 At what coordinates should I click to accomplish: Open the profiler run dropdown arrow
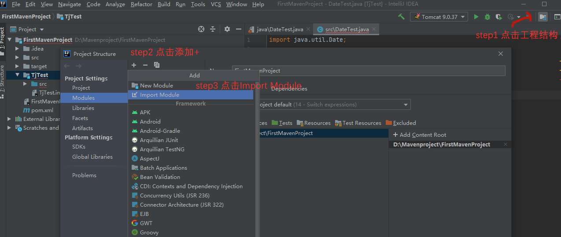519,17
